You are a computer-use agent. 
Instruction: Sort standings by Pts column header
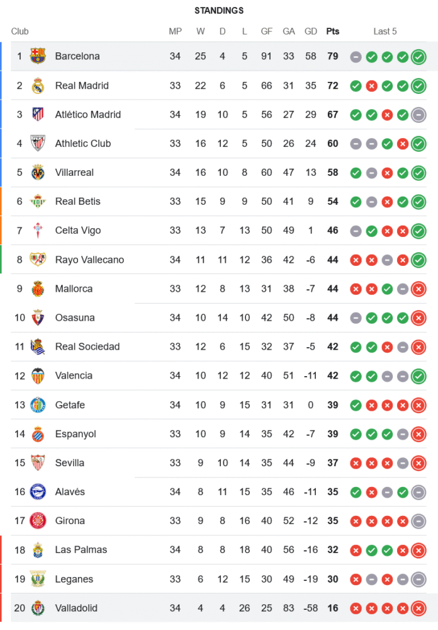(332, 31)
